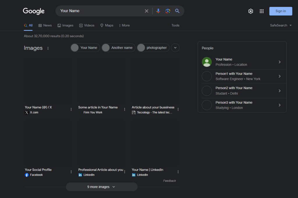Click the Google logo

[34, 11]
